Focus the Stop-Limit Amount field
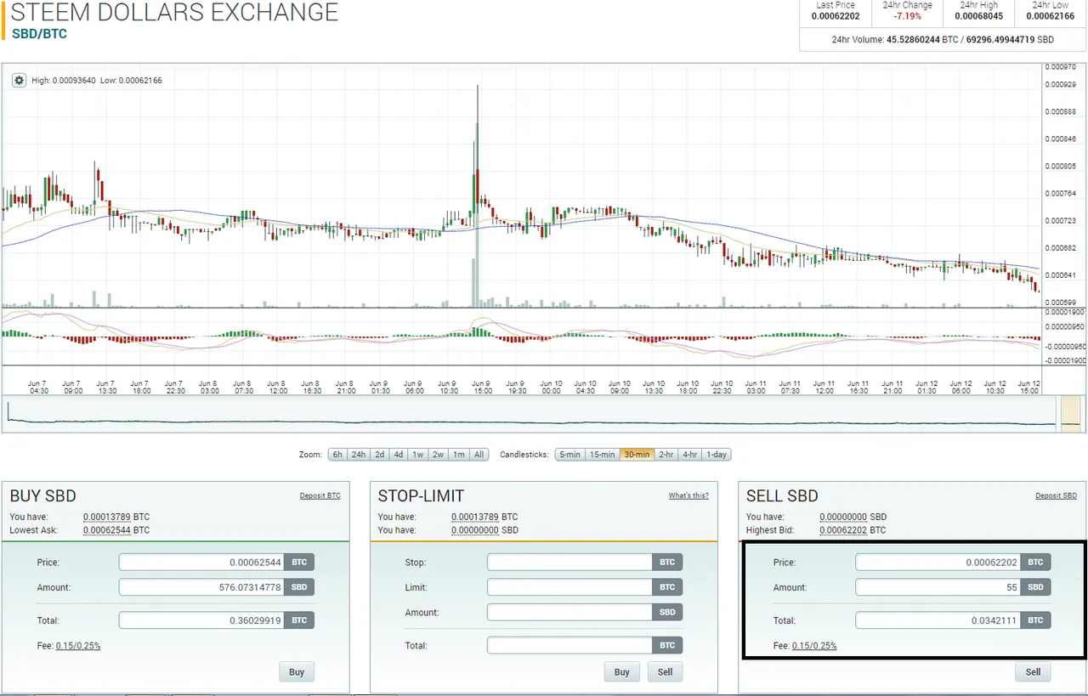Screen dimensions: 1088x696 [569, 612]
